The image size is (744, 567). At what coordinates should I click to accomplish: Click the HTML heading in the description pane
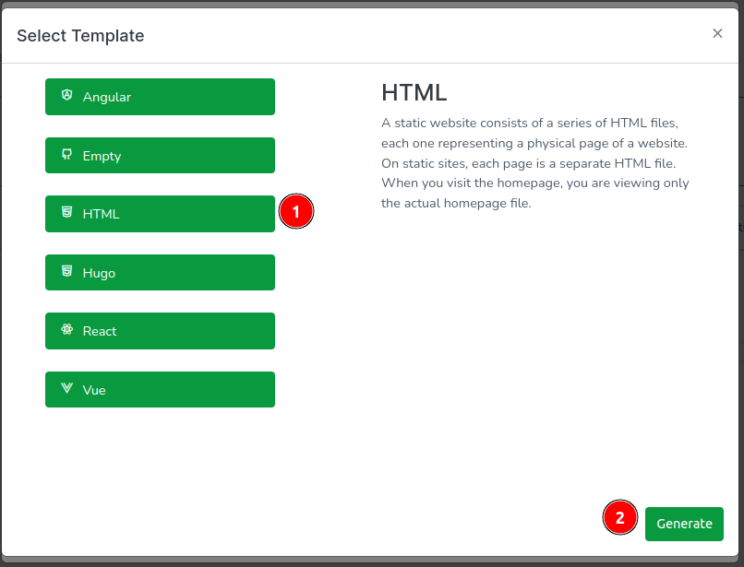[x=414, y=92]
